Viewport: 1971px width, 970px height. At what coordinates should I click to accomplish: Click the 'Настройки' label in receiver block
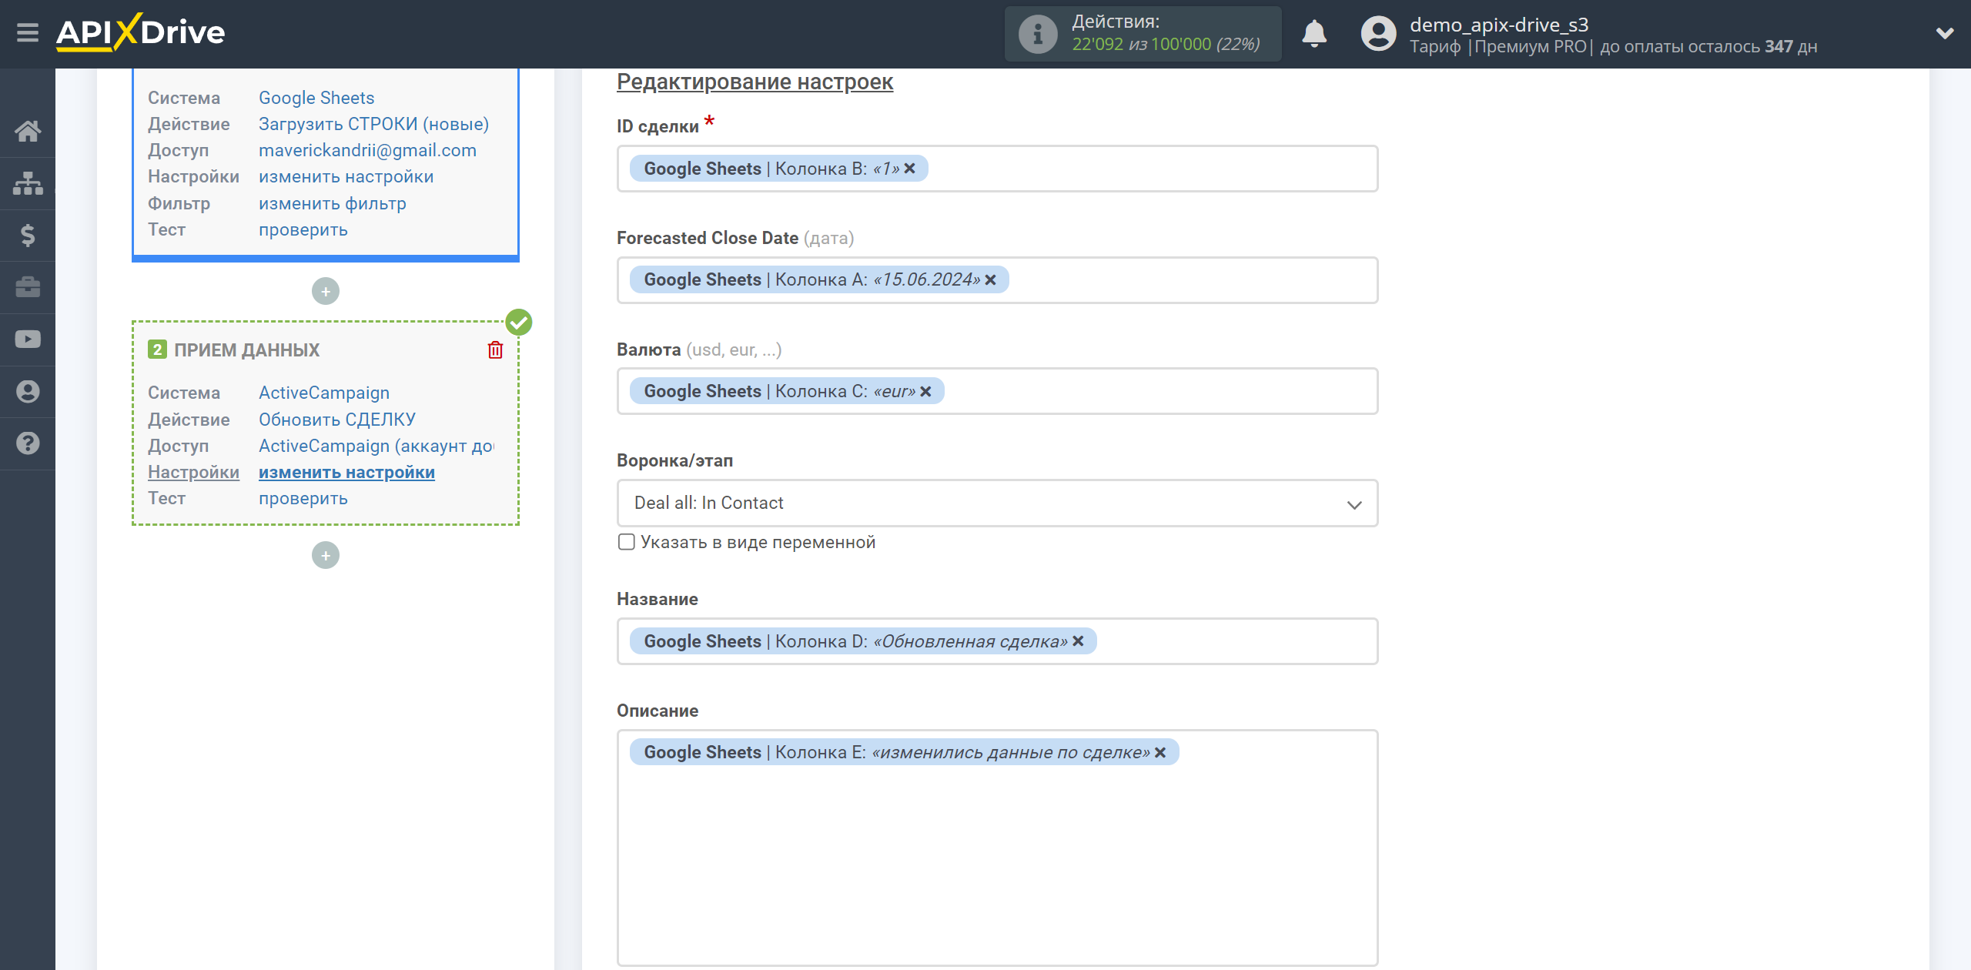193,472
